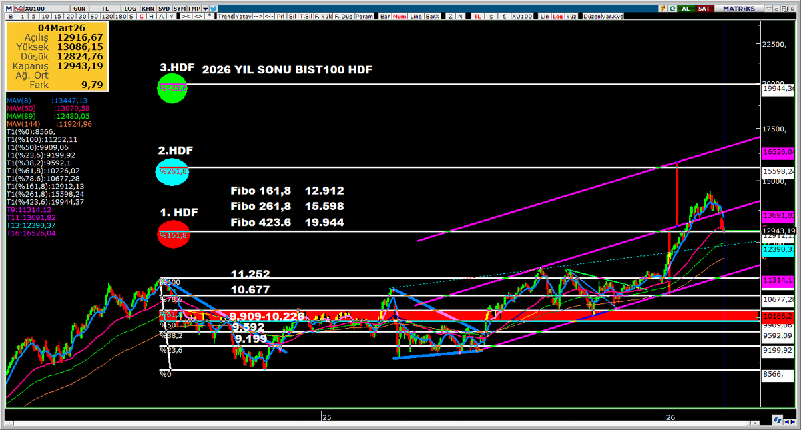
Task: Open the dropdown arrow next to TMP
Action: tap(206, 9)
